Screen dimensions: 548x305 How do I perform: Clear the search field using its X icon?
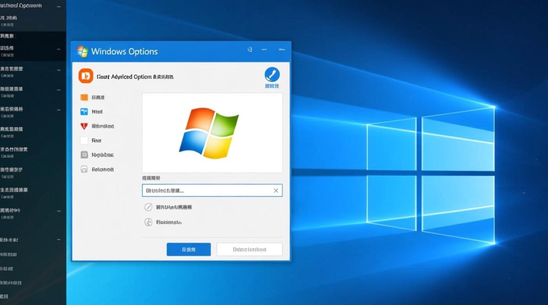pyautogui.click(x=276, y=190)
